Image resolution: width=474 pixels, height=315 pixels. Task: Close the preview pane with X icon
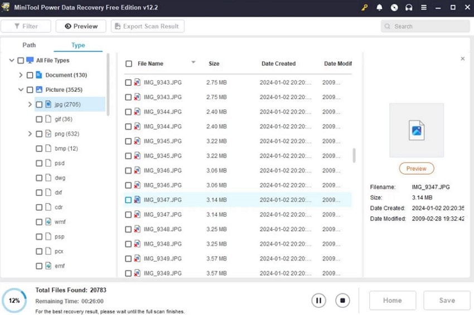pos(462,59)
